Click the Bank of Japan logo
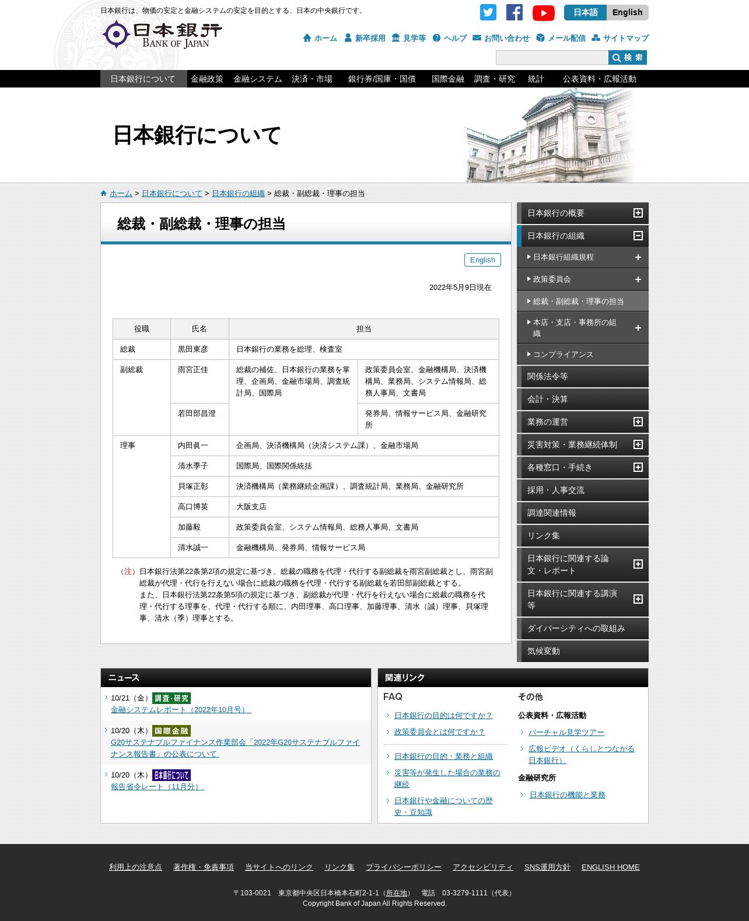 click(x=162, y=35)
